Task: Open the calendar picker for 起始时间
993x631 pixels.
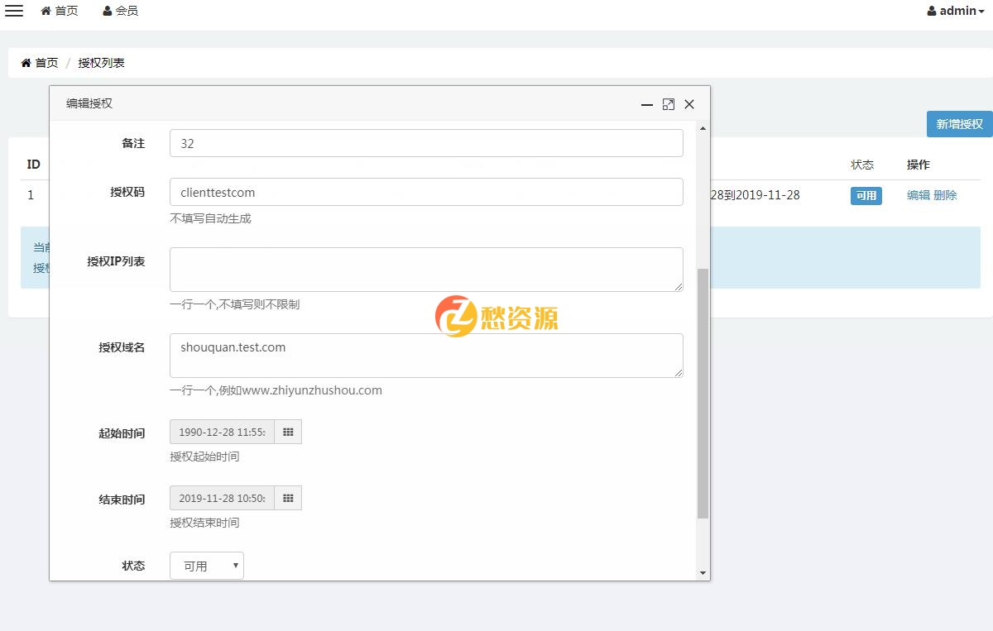Action: (x=289, y=431)
